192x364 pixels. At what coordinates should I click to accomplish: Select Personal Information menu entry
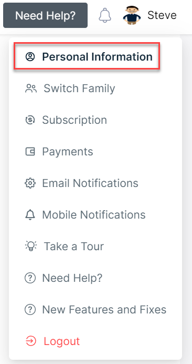pos(87,57)
